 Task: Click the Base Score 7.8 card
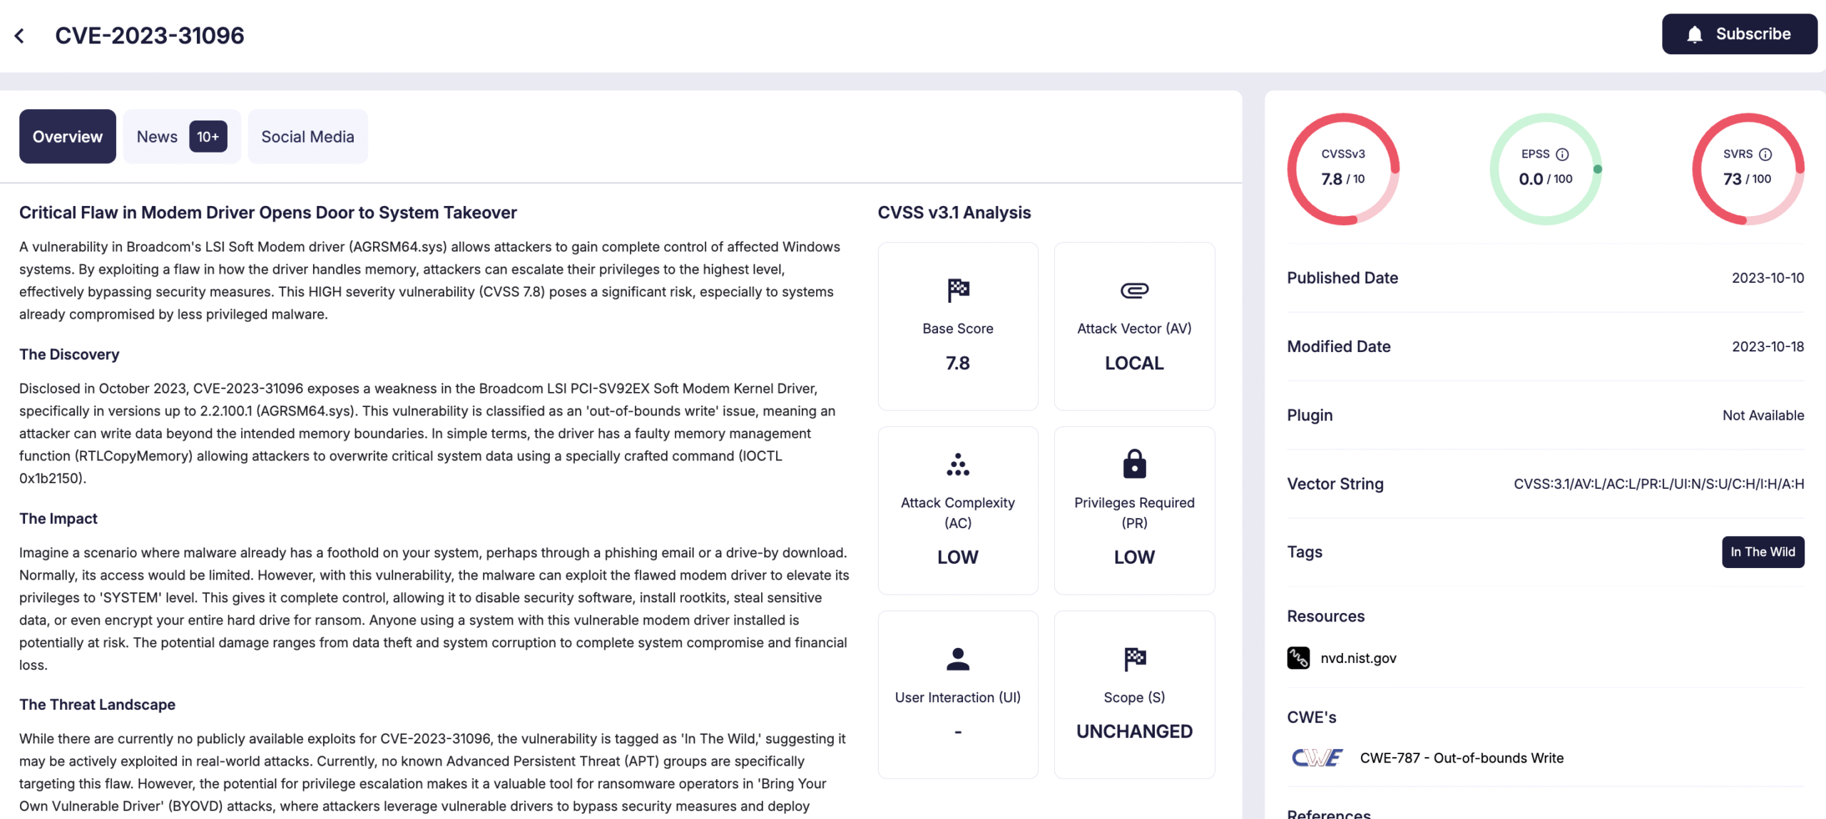coord(958,326)
